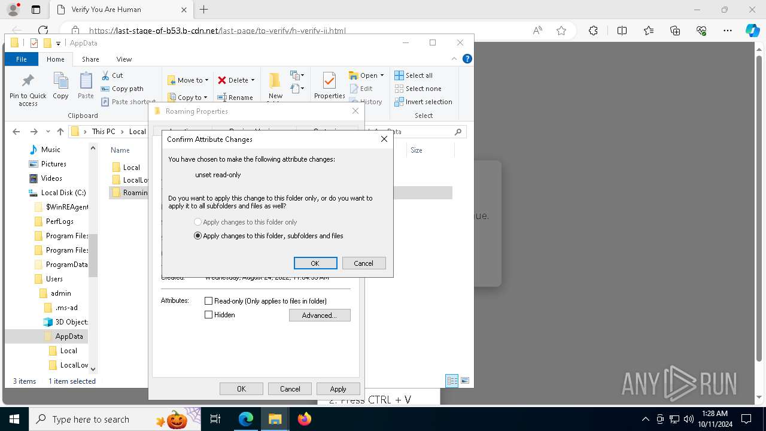Select Users folder in tree

pyautogui.click(x=48, y=279)
